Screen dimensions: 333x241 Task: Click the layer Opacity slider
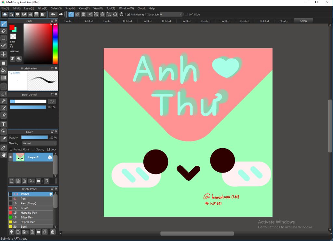pos(34,138)
